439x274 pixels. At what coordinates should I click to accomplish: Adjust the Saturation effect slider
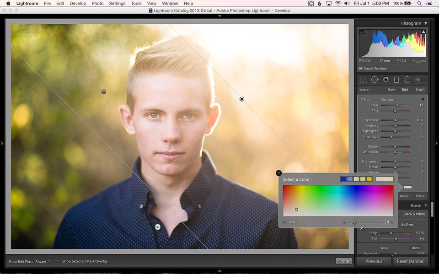coord(395,152)
